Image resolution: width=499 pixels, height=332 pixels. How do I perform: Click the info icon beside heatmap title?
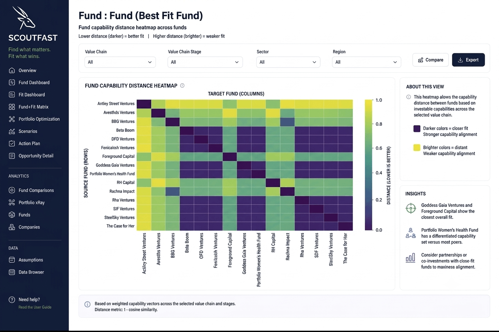point(182,85)
